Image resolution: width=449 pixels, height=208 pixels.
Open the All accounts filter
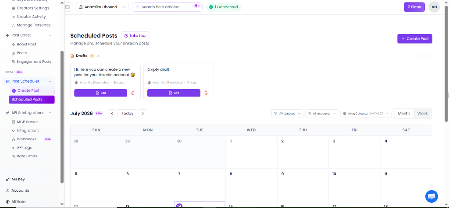pyautogui.click(x=322, y=114)
